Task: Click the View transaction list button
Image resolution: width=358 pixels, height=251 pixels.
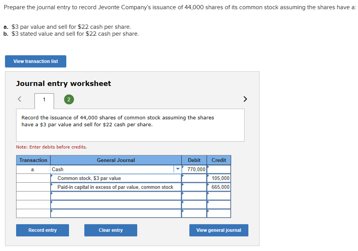Action: [x=35, y=61]
